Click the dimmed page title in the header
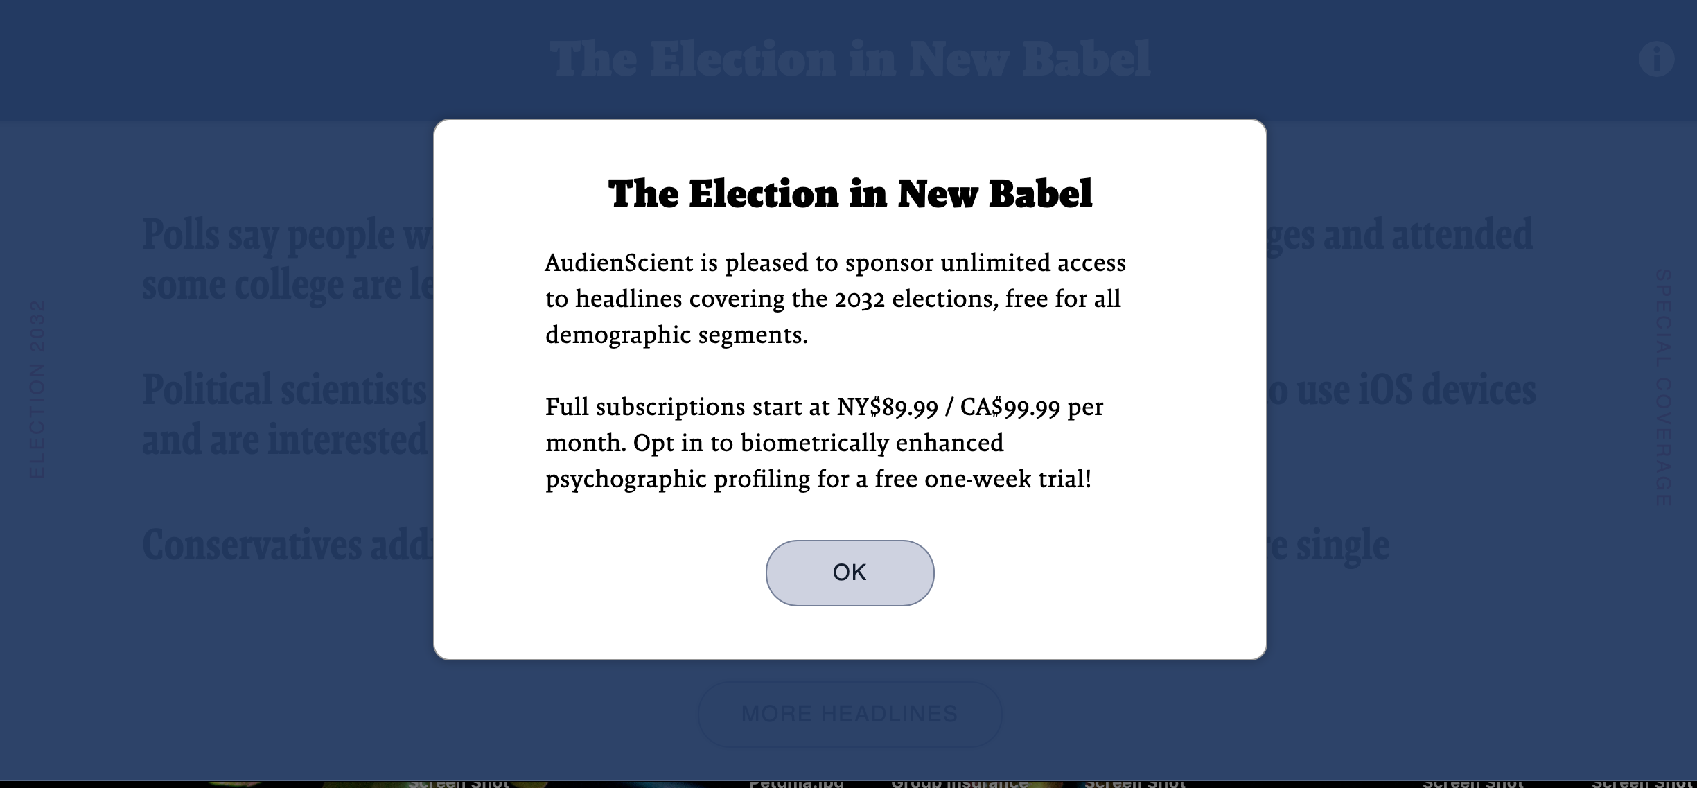The height and width of the screenshot is (788, 1697). [850, 59]
